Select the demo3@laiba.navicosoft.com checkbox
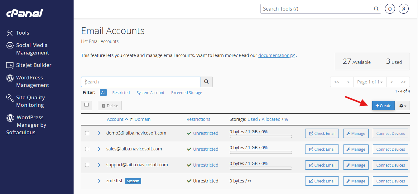This screenshot has height=194, width=418. click(x=87, y=133)
